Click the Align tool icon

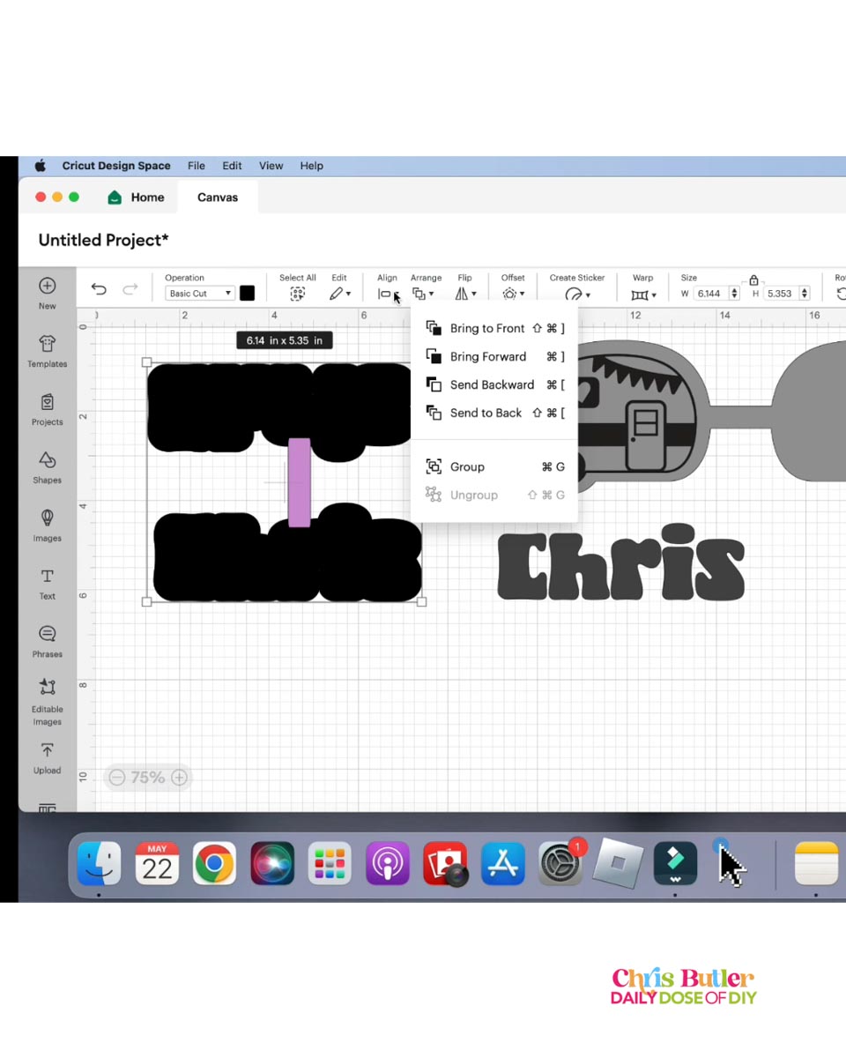click(x=384, y=294)
